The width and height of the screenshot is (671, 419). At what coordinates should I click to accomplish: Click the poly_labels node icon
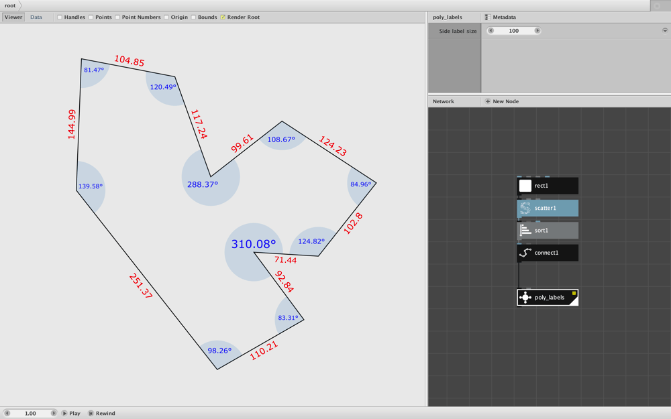click(x=525, y=298)
